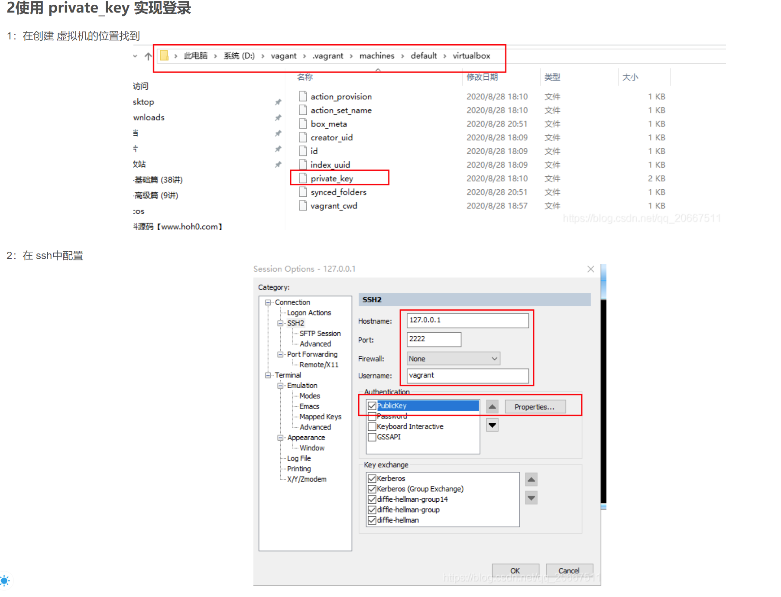The height and width of the screenshot is (597, 781).
Task: Collapse the Connection tree node
Action: 268,302
